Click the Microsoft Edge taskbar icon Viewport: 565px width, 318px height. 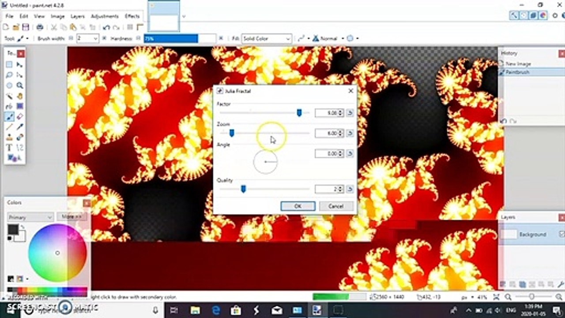(217, 310)
